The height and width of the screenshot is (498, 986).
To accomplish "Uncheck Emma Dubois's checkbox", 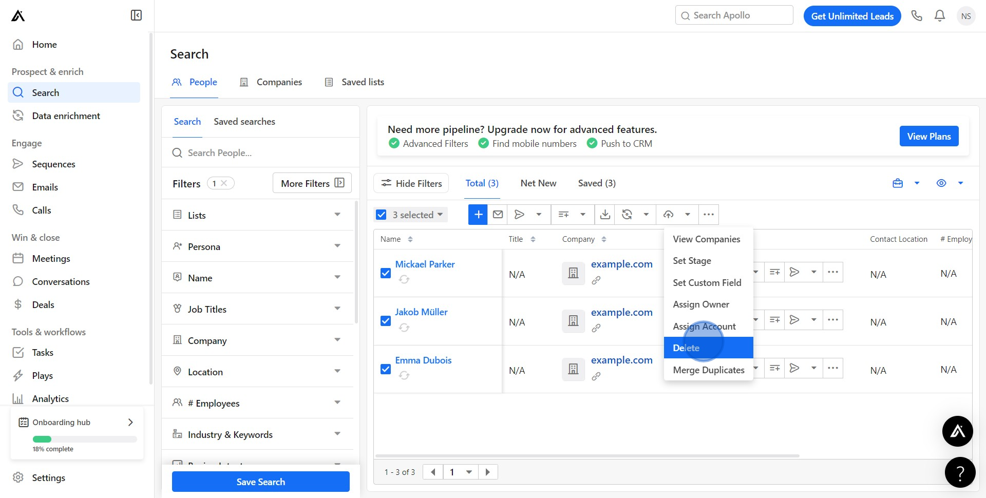I will 386,369.
